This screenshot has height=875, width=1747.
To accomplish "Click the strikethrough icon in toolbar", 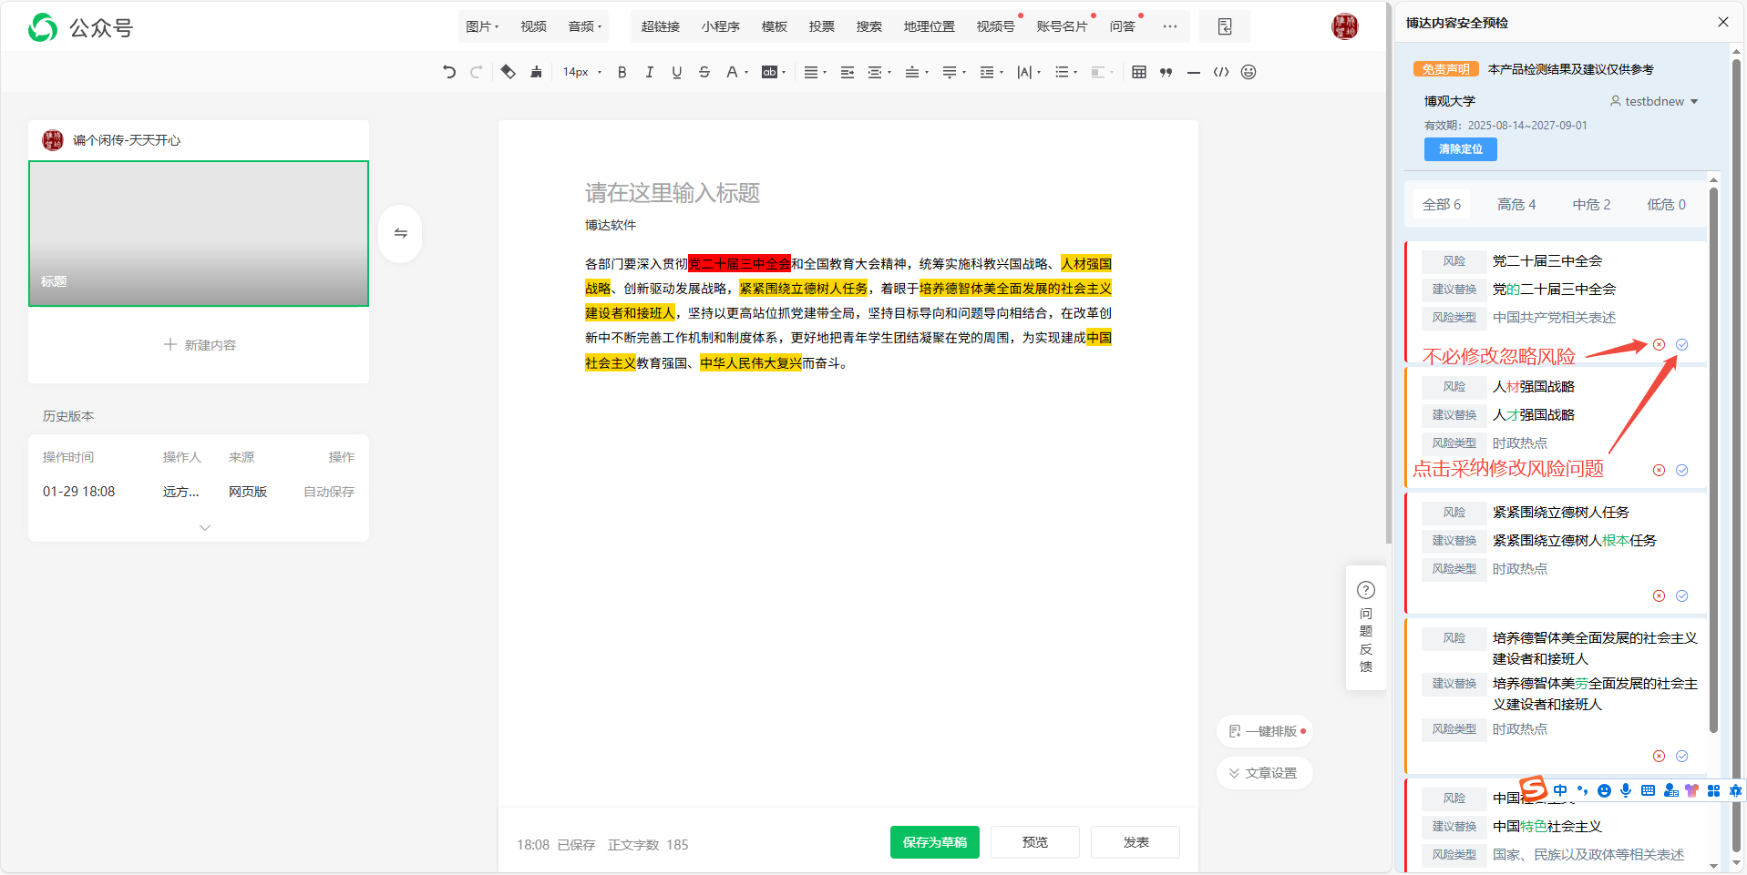I will [x=704, y=72].
